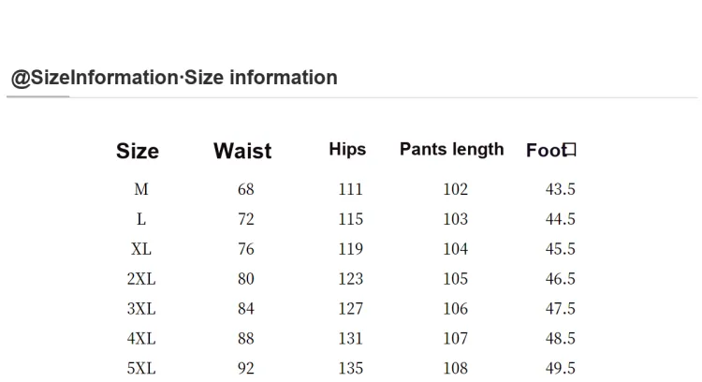Click waist value 68 for size M

tap(246, 189)
